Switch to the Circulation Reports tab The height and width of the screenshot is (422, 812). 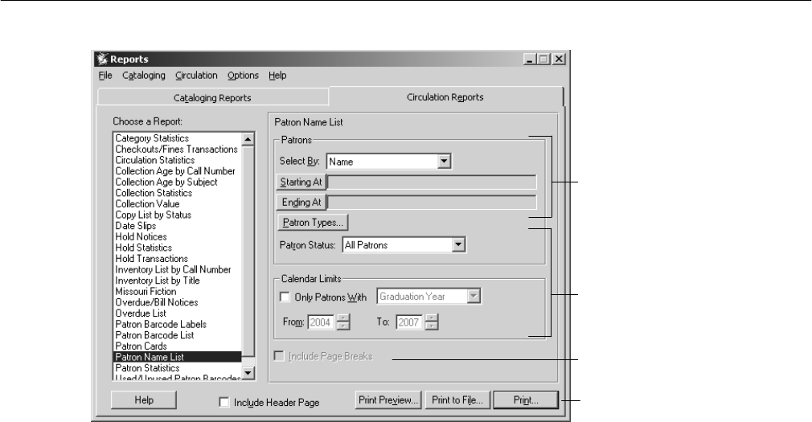pyautogui.click(x=445, y=96)
